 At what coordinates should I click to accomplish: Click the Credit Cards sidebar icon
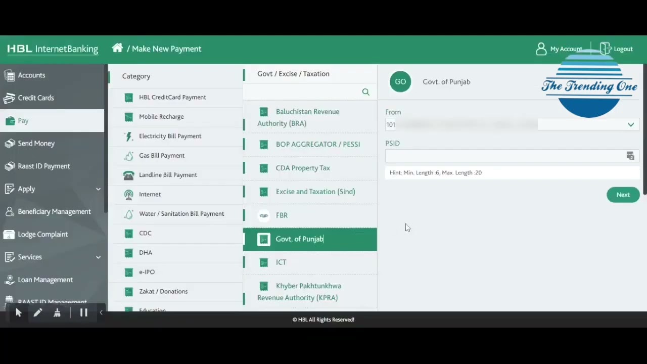click(x=9, y=98)
